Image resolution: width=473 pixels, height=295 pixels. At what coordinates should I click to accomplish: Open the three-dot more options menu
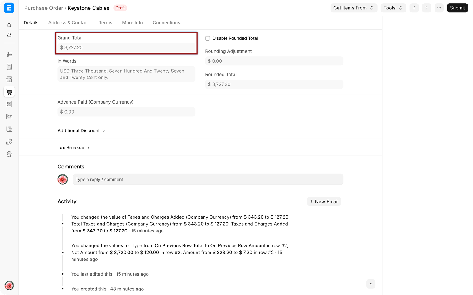[x=439, y=8]
